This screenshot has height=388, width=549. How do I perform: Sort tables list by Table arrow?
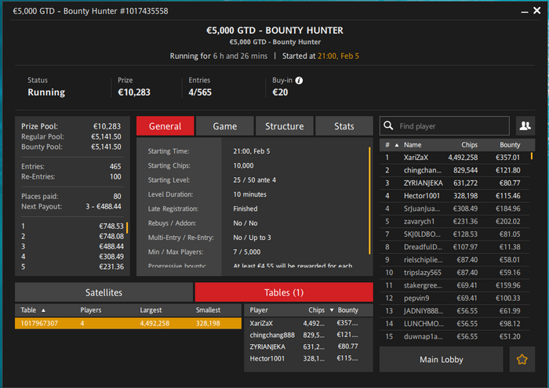43,310
